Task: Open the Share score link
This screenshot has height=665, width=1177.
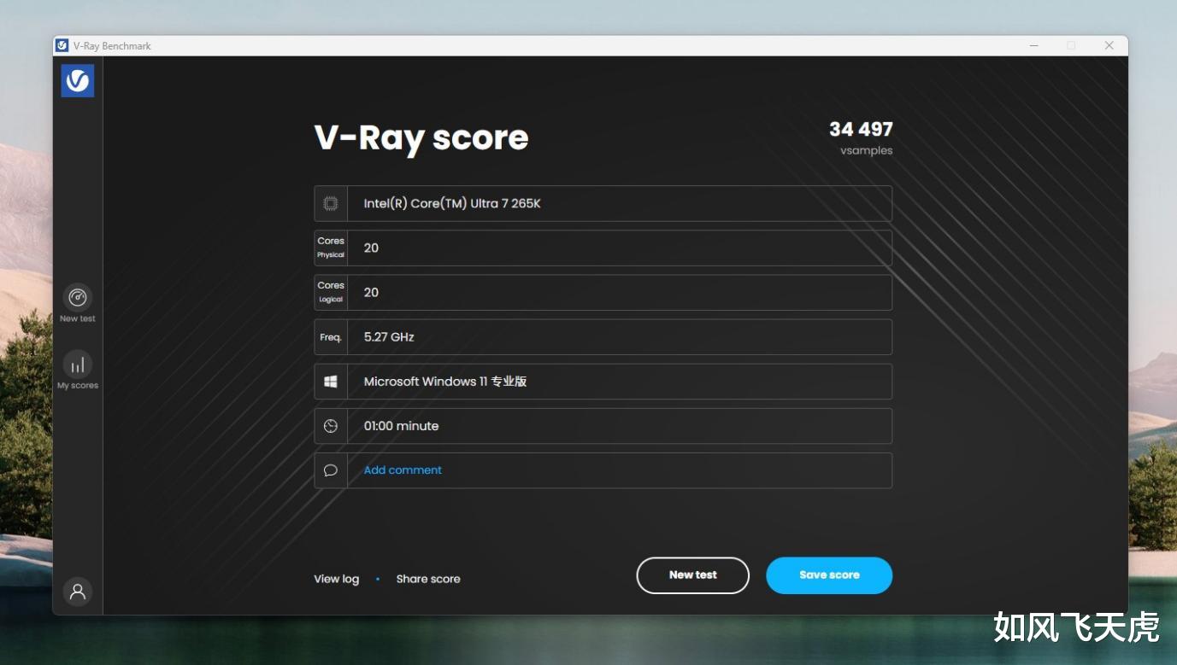Action: 428,579
